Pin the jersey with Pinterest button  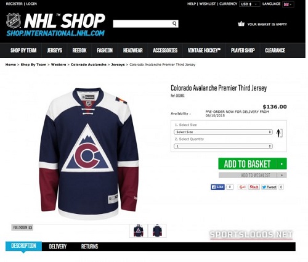pos(254,187)
